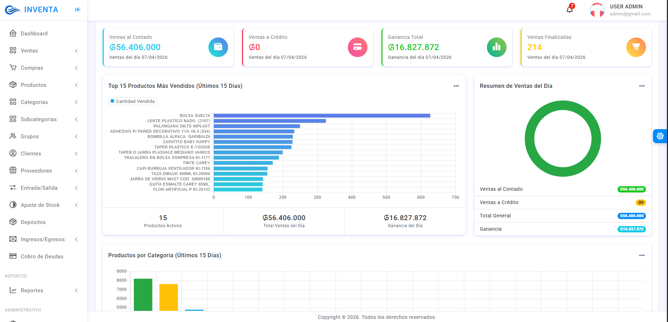Open the Grupos menu item
668x322 pixels.
tap(43, 136)
